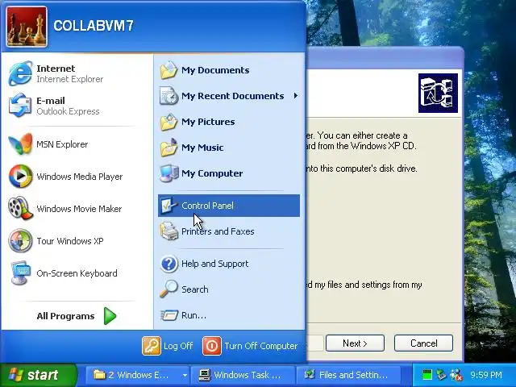Click the Safely Remove Hardware tray icon
This screenshot has width=516, height=387.
coord(441,374)
